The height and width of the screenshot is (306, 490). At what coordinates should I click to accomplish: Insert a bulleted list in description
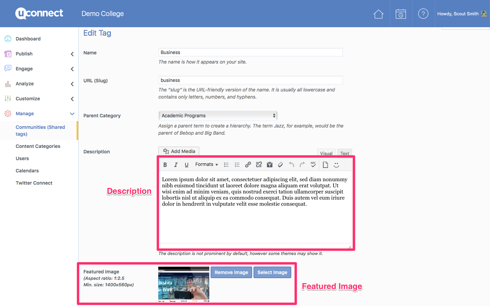226,165
